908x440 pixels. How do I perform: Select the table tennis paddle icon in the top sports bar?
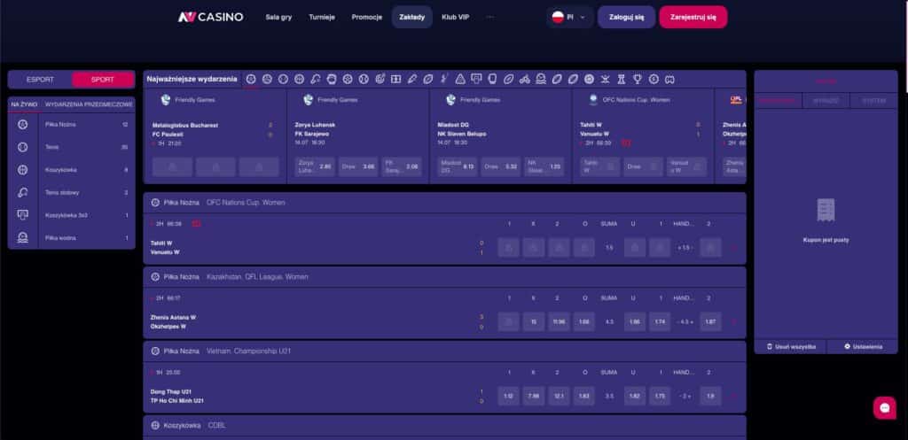coord(315,79)
